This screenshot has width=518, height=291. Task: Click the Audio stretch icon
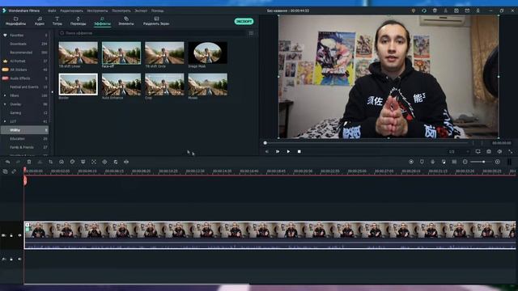pyautogui.click(x=126, y=162)
